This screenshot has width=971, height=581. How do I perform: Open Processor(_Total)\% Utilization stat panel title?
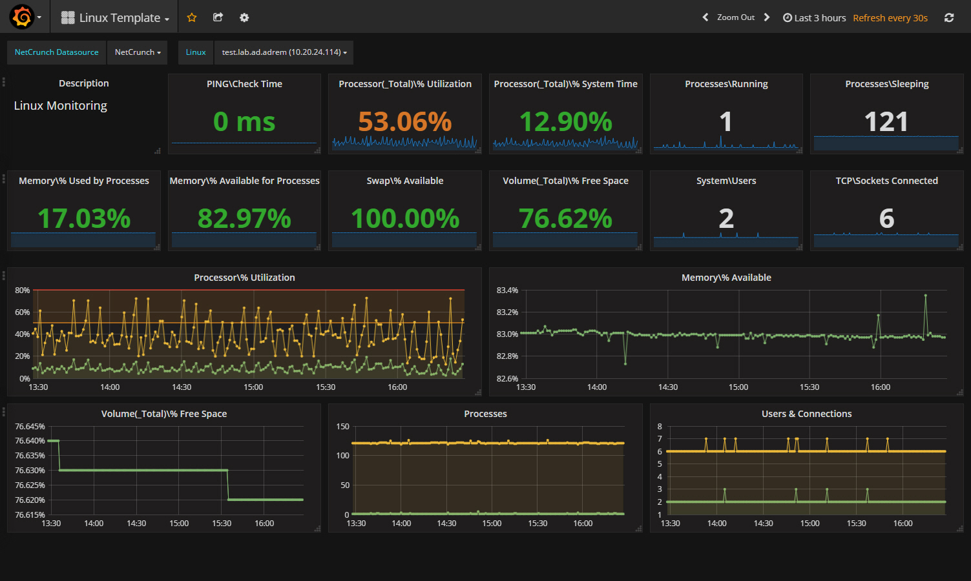(x=405, y=84)
